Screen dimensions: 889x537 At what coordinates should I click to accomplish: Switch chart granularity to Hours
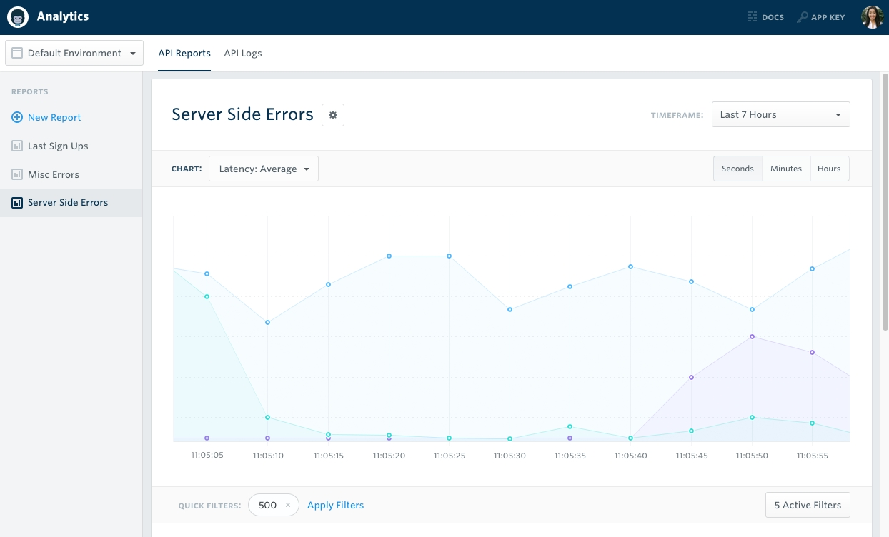click(x=829, y=169)
